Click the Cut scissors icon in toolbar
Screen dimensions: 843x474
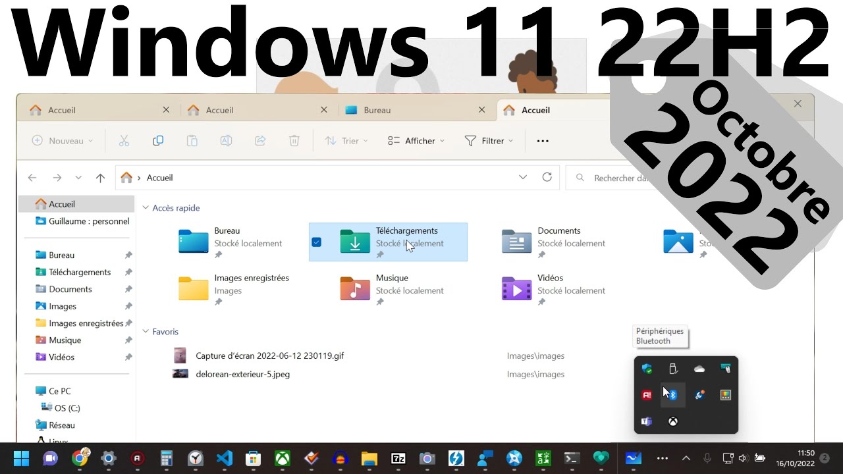pyautogui.click(x=124, y=141)
